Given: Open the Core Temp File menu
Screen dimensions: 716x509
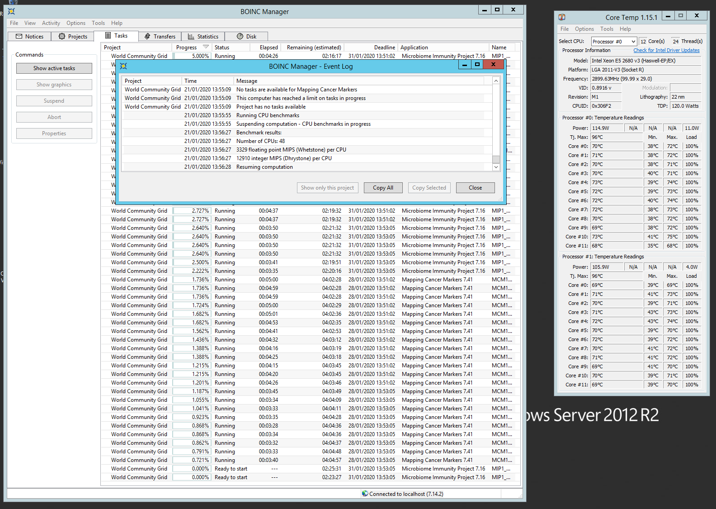Looking at the screenshot, I should pos(565,29).
